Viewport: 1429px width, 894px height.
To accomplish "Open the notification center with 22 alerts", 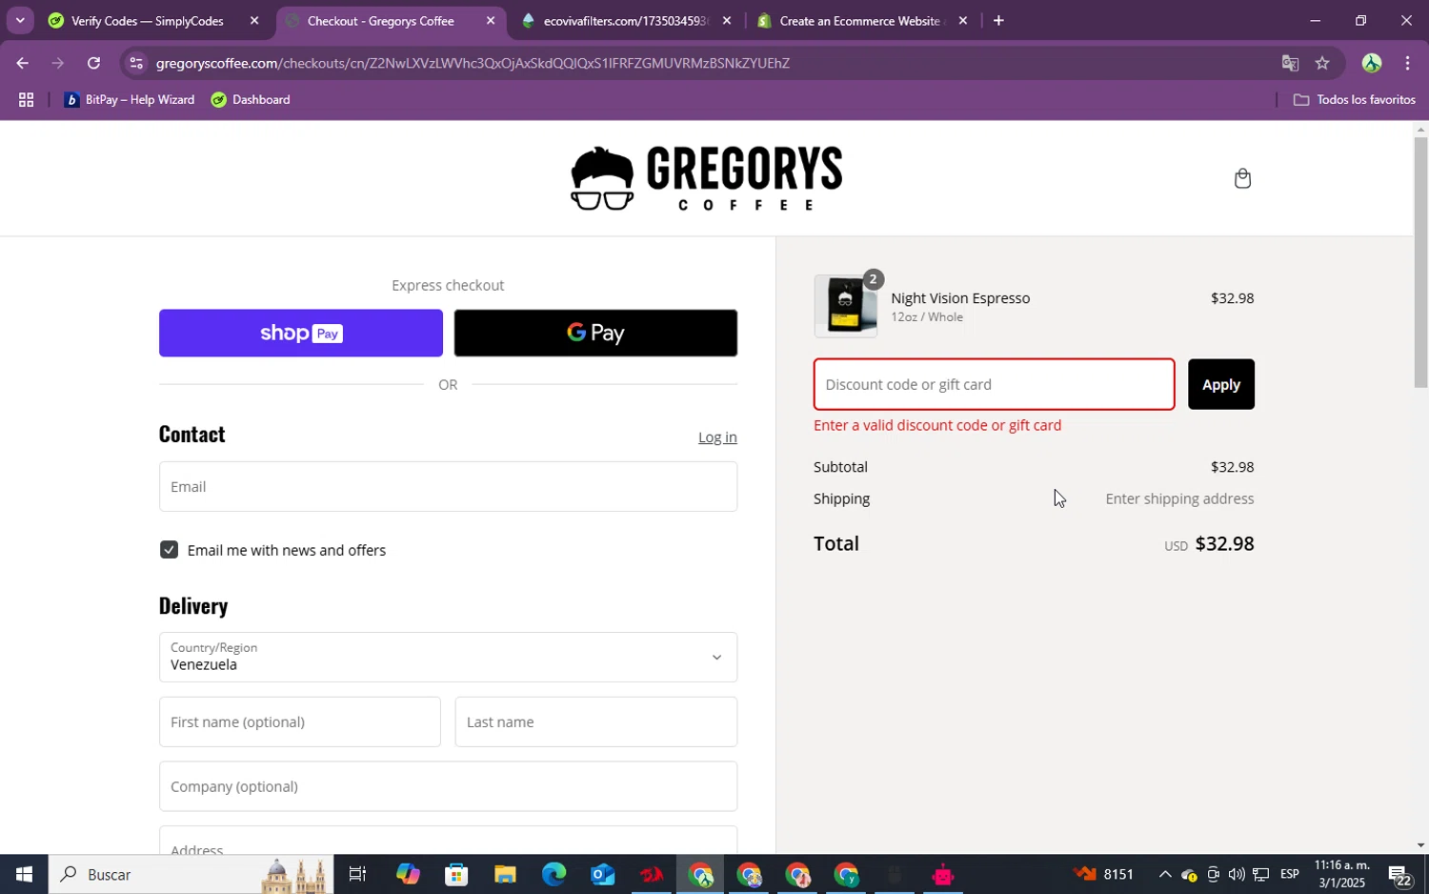I will (x=1400, y=875).
